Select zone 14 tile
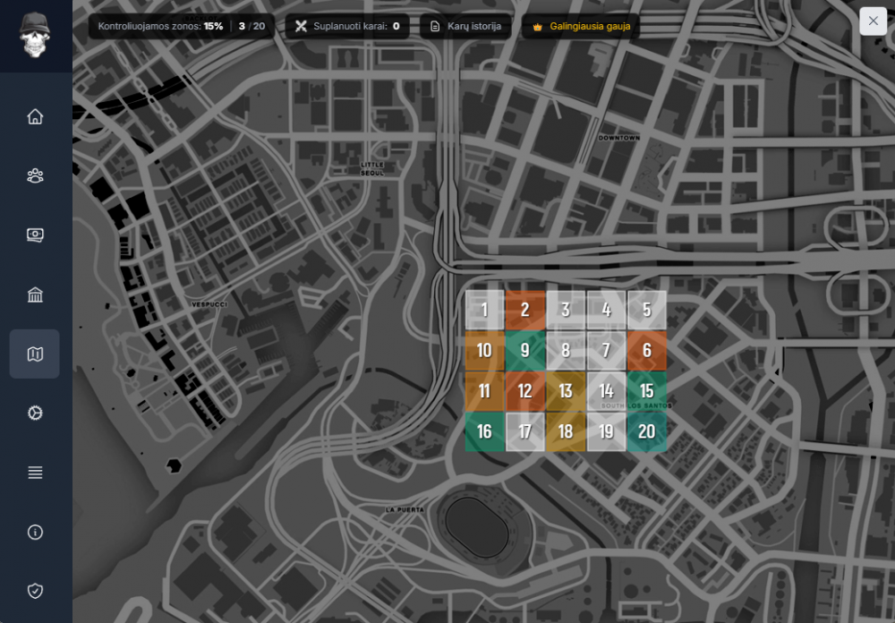This screenshot has height=623, width=895. (606, 390)
